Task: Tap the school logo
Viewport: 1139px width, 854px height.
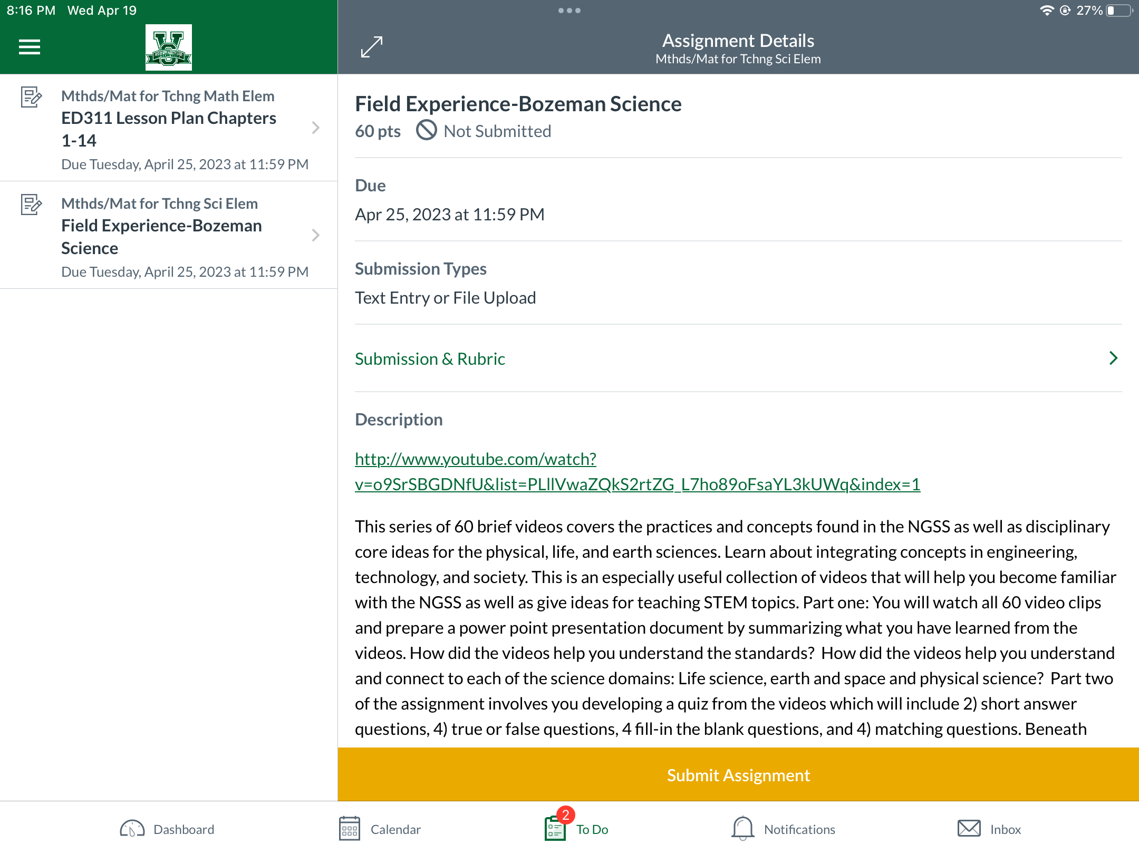Action: coord(169,47)
